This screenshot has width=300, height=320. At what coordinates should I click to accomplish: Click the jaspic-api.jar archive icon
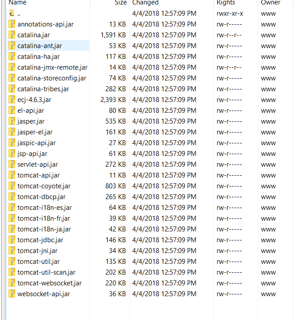point(12,143)
